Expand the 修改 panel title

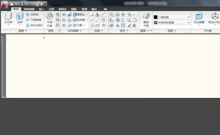[124, 31]
